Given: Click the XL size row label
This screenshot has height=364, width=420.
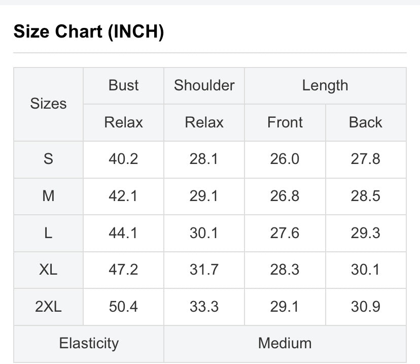Looking at the screenshot, I should click(x=49, y=270).
